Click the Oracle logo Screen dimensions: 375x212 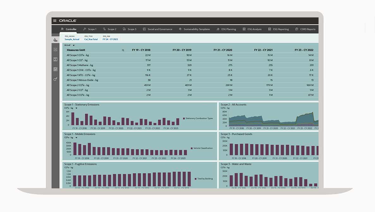(68, 21)
